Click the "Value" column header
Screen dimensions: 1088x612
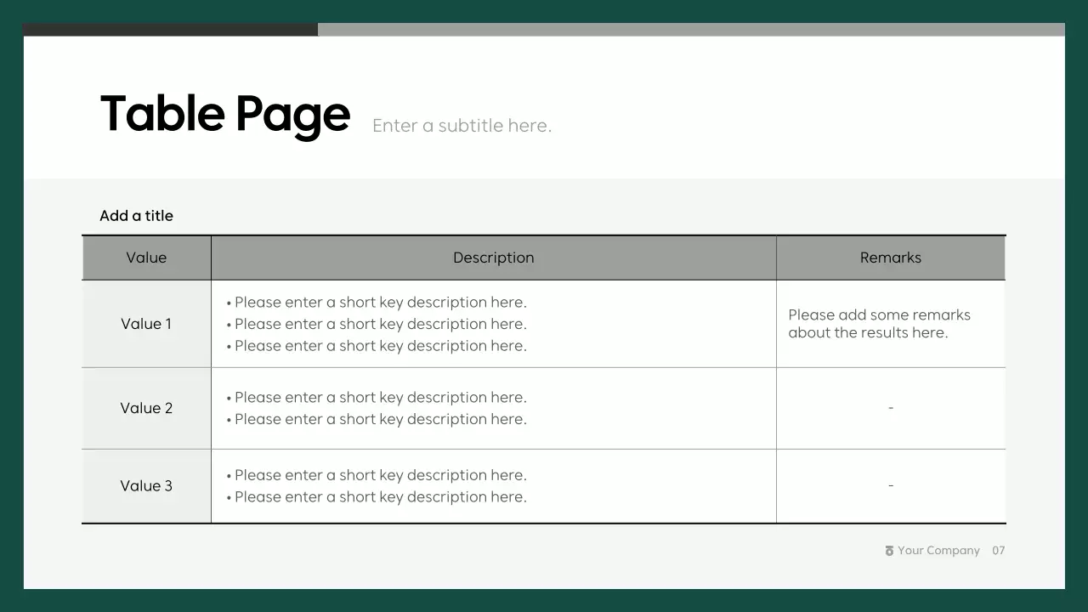pyautogui.click(x=146, y=258)
